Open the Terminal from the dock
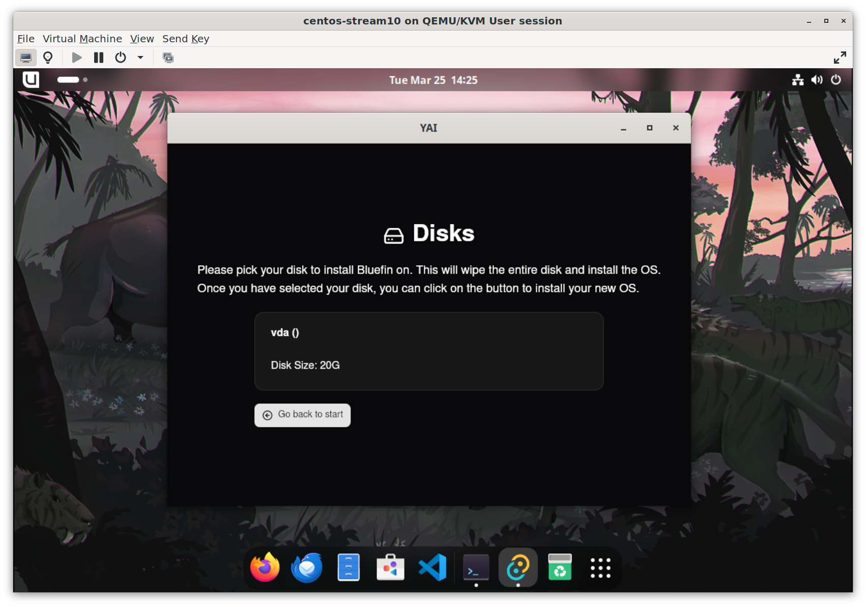This screenshot has width=866, height=607. 476,567
